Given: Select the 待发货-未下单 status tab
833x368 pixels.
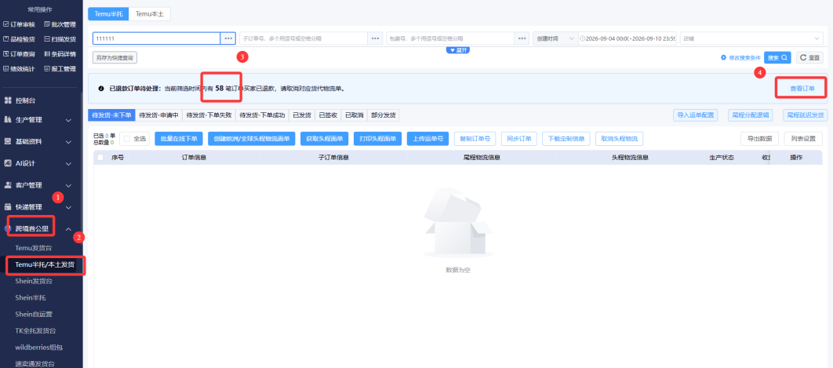Looking at the screenshot, I should click(111, 115).
